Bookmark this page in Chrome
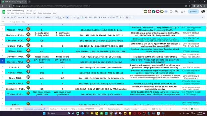 coord(189,6)
